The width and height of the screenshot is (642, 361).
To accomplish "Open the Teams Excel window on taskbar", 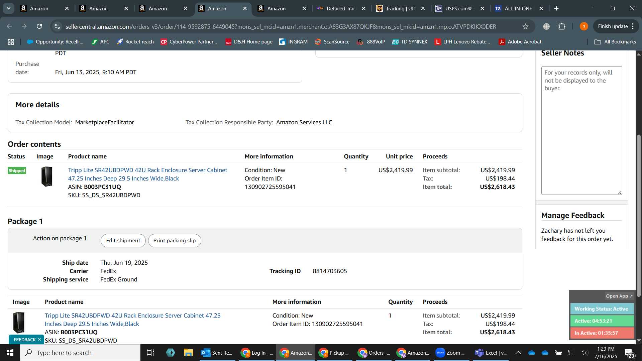I will 491,353.
